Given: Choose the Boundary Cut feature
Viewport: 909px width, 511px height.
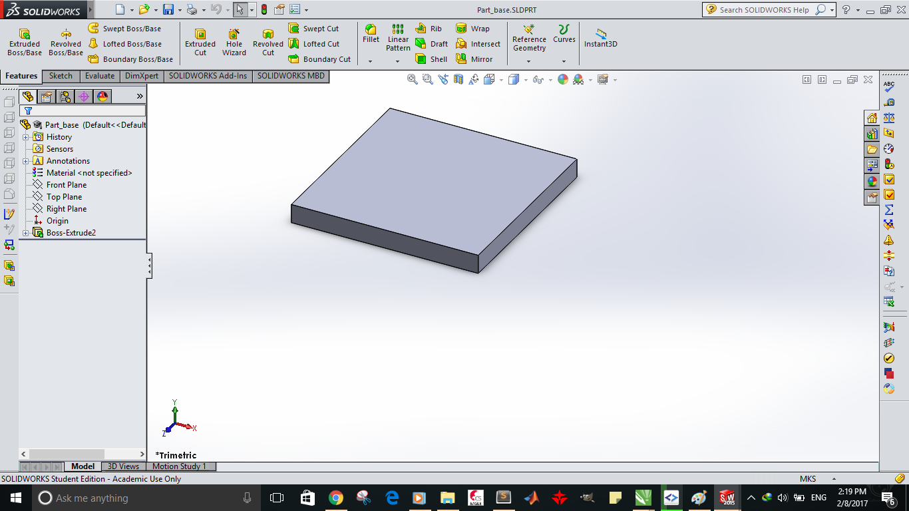Looking at the screenshot, I should point(319,59).
